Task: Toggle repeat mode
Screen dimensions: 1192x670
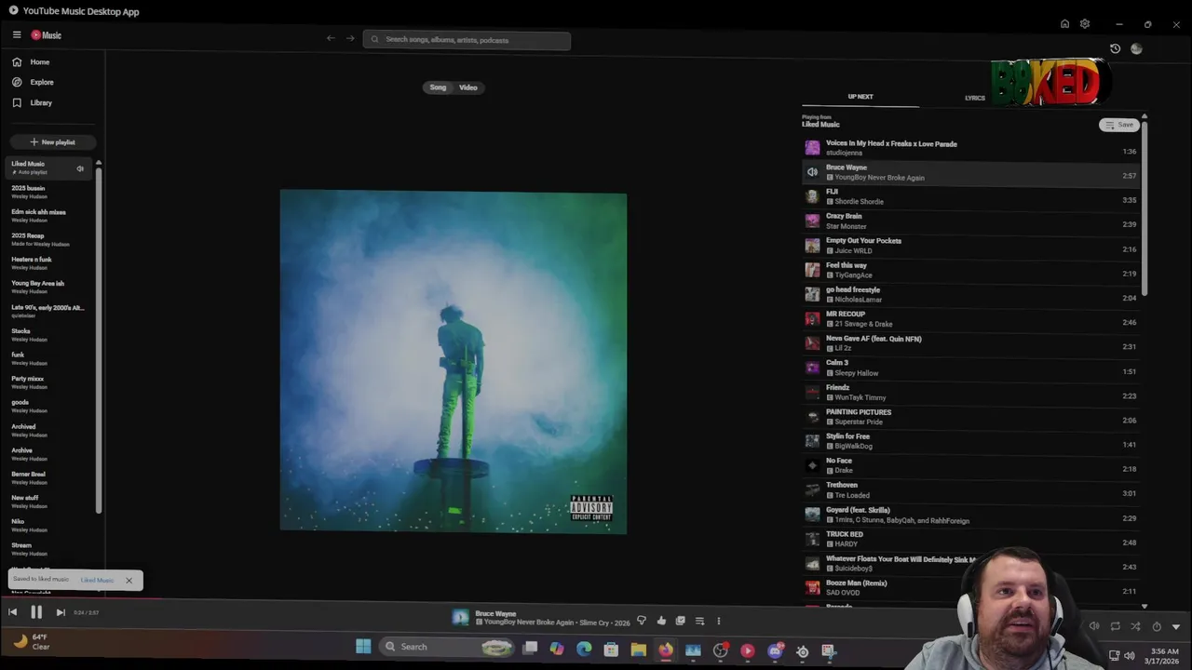Action: coord(1115,626)
